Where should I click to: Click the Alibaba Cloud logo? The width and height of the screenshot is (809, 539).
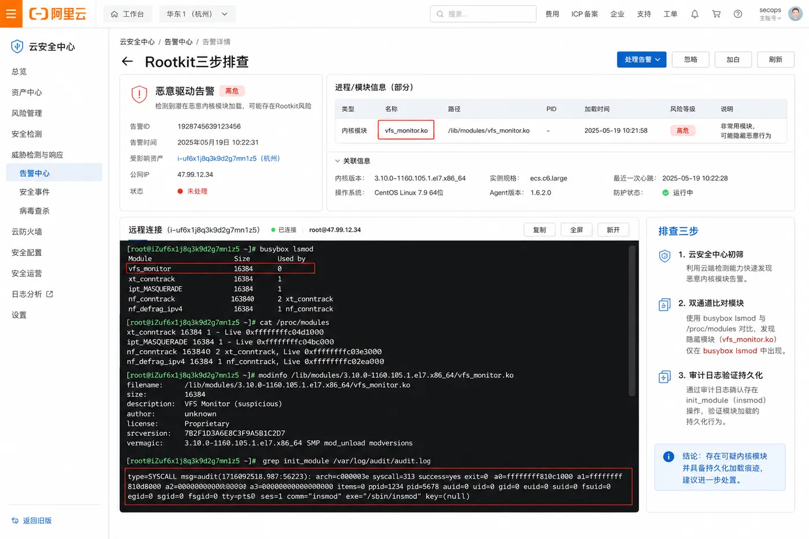pos(58,14)
